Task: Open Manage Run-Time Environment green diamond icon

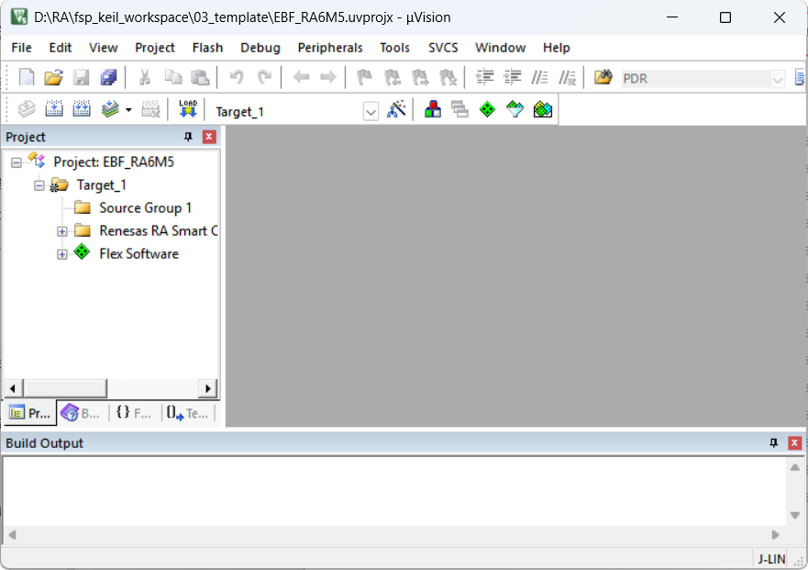Action: (487, 109)
